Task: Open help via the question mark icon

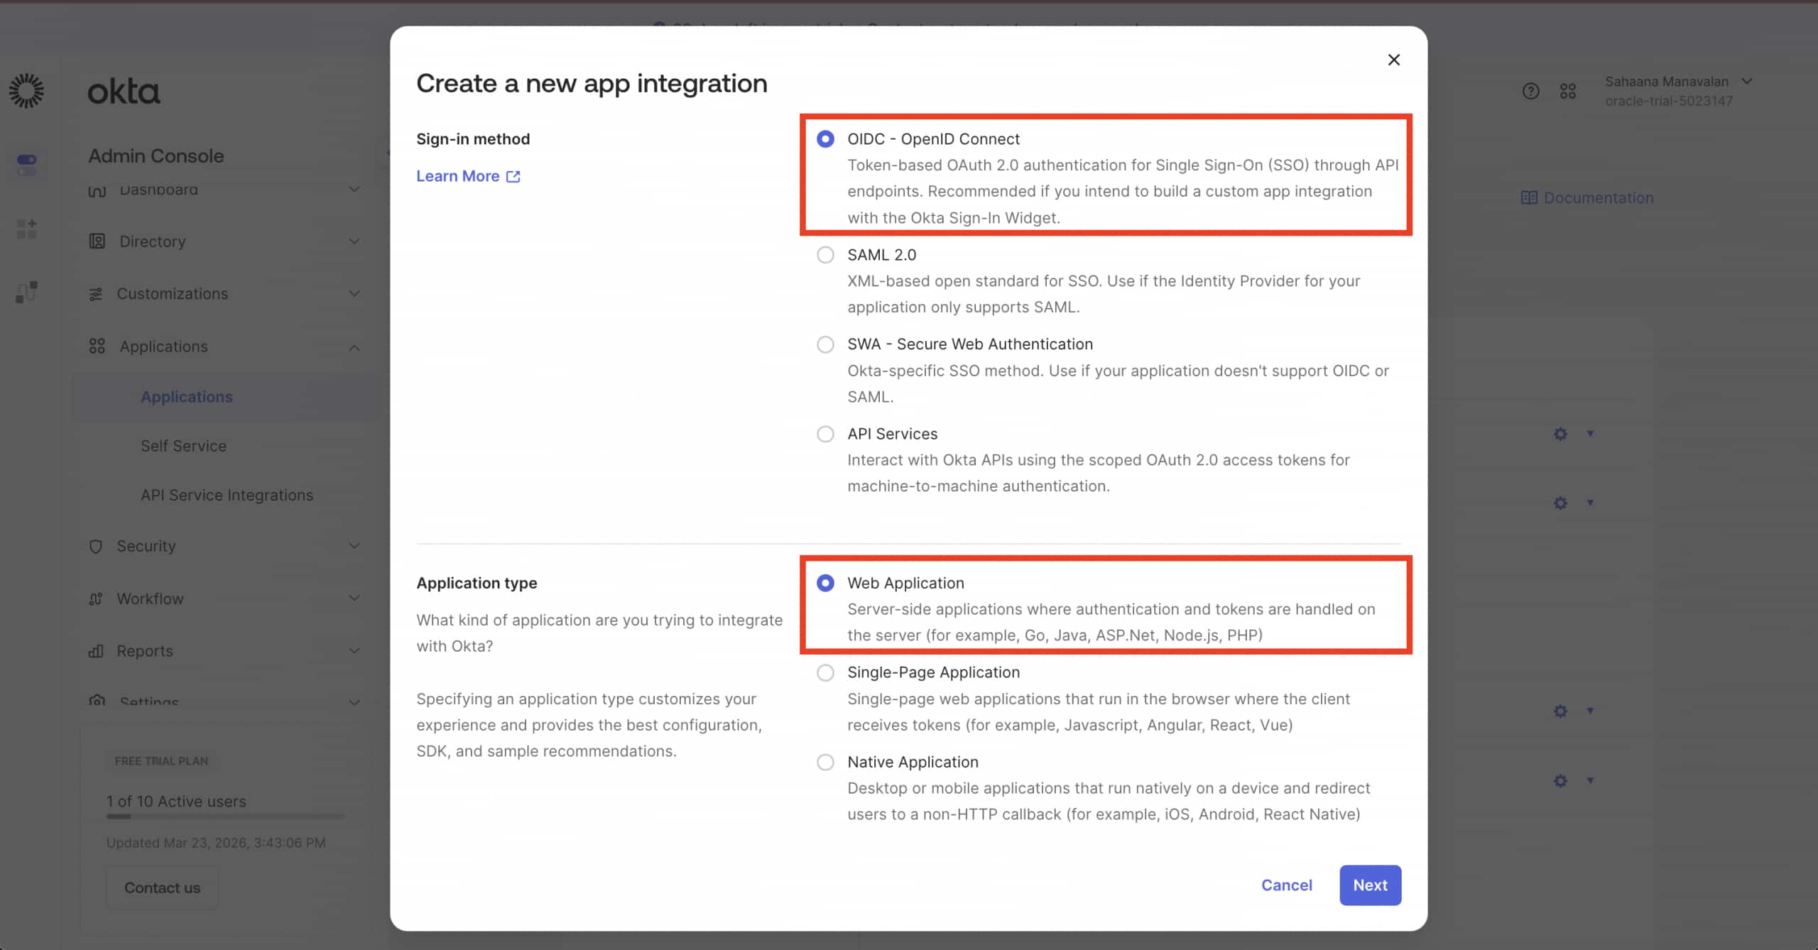Action: coord(1531,91)
